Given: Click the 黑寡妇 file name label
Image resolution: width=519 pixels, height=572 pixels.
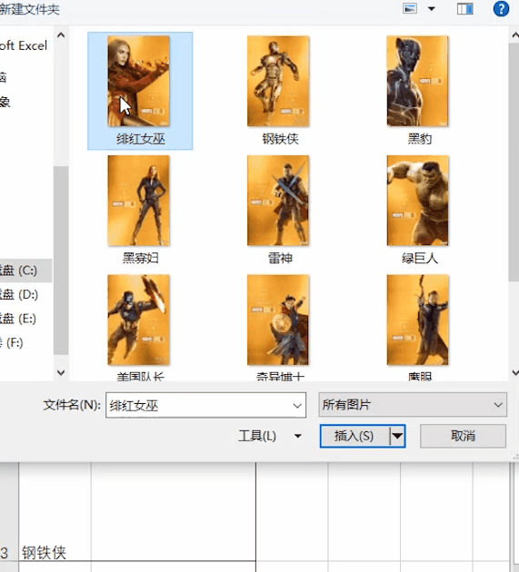Looking at the screenshot, I should [x=141, y=258].
